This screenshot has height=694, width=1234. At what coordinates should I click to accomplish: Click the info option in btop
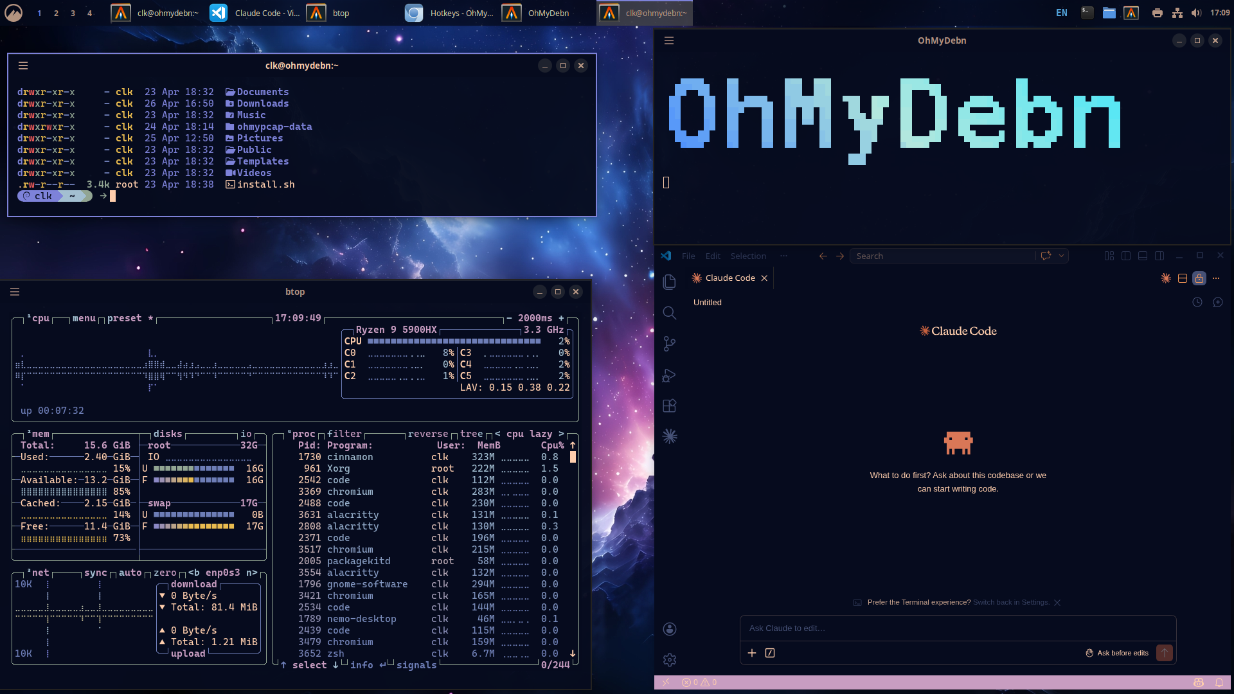pos(361,665)
